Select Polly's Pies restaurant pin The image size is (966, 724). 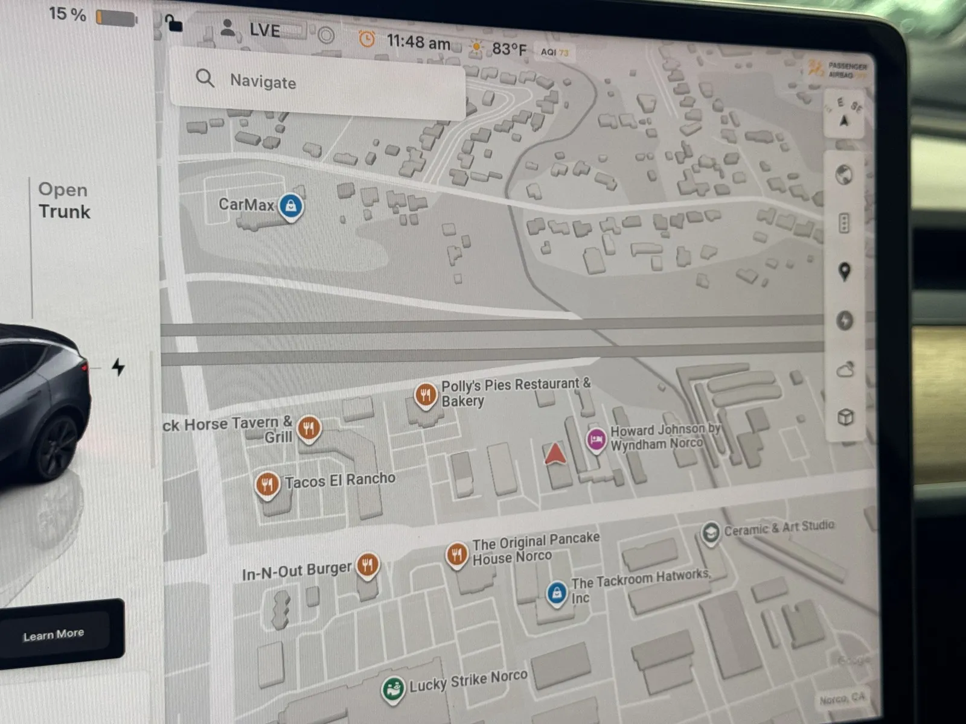point(426,396)
